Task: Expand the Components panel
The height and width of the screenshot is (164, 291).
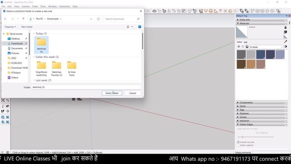Action: tap(262, 102)
